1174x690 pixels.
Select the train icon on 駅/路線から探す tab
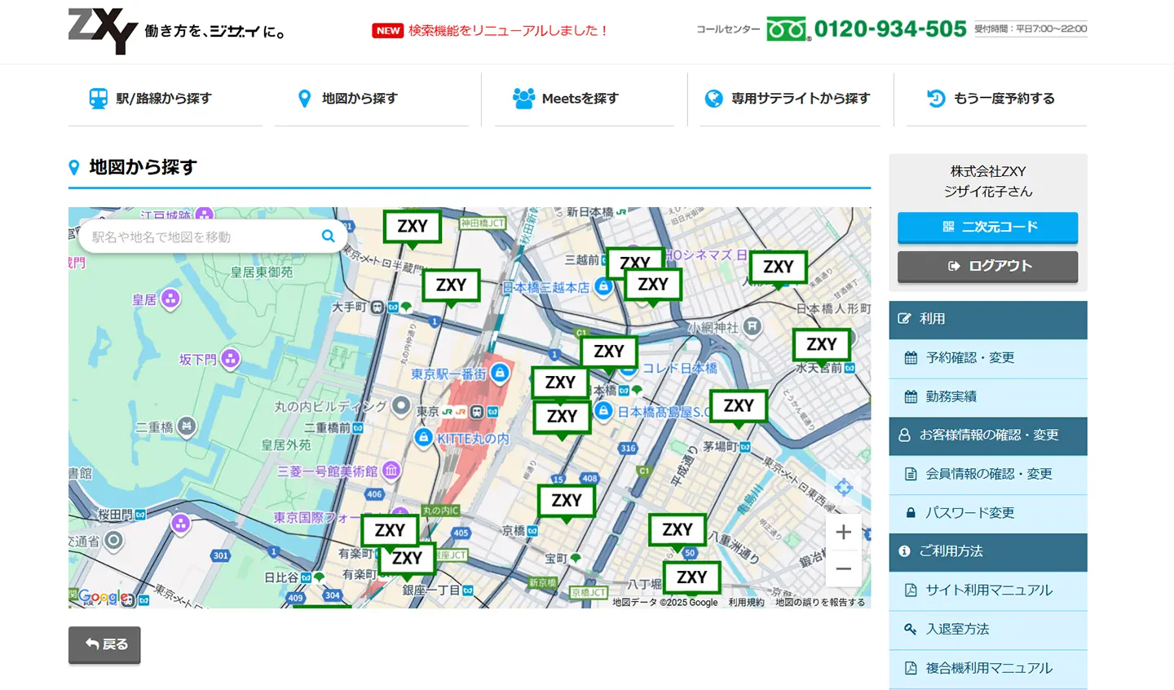99,98
